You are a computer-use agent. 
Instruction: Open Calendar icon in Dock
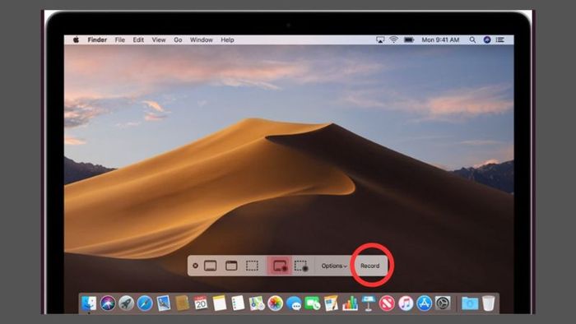(x=201, y=303)
